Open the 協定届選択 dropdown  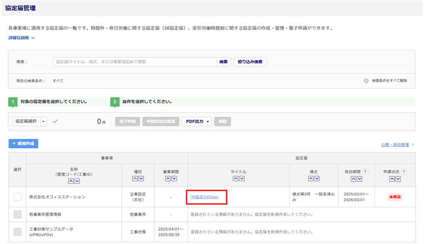pos(44,121)
